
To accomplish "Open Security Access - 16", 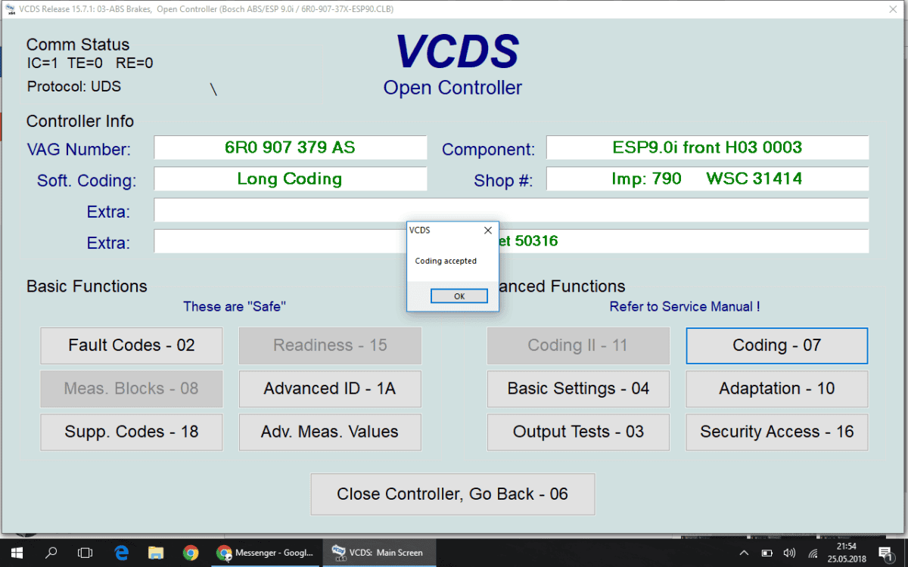I will coord(777,432).
